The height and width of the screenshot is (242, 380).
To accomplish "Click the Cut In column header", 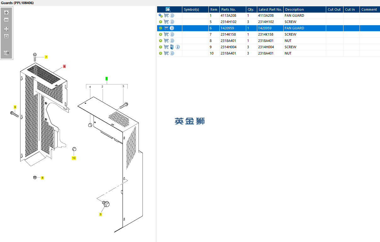I will (x=351, y=9).
